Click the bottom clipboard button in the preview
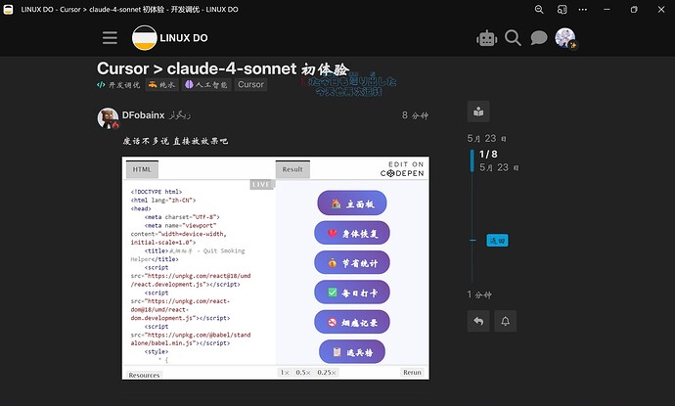This screenshot has height=406, width=675. pyautogui.click(x=352, y=352)
